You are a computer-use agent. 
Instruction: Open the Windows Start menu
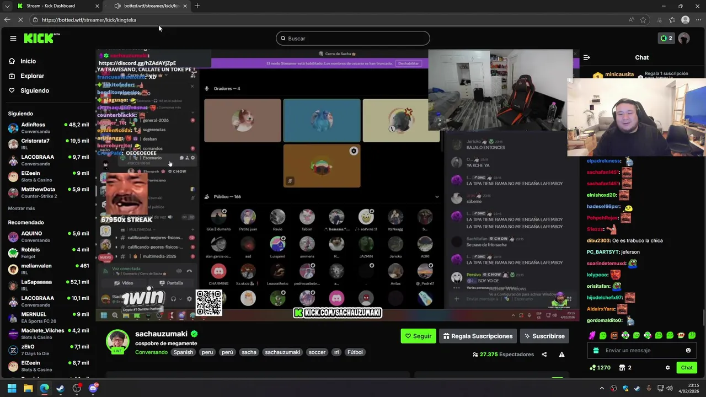click(x=12, y=388)
